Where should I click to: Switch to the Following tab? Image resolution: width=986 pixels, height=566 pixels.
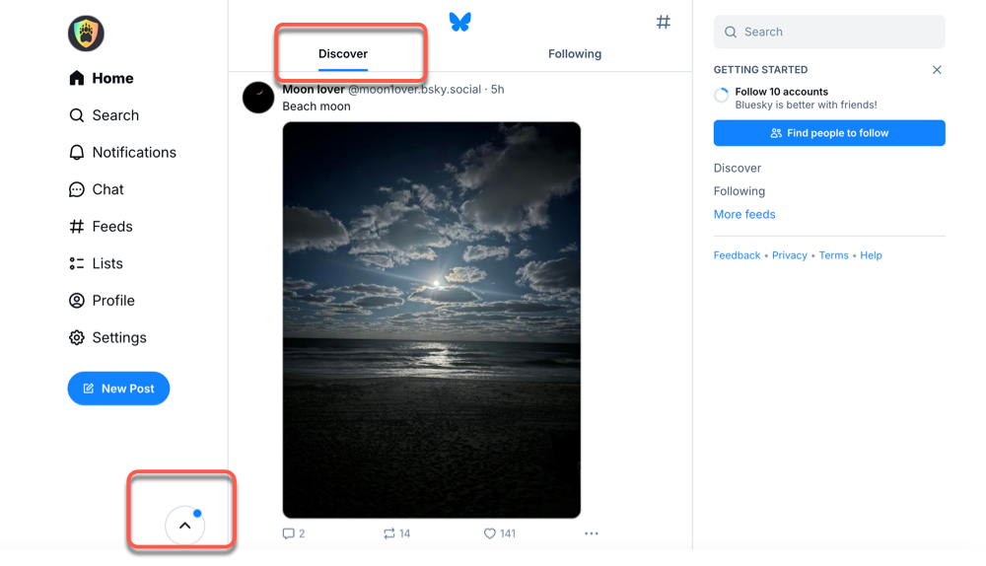[575, 54]
